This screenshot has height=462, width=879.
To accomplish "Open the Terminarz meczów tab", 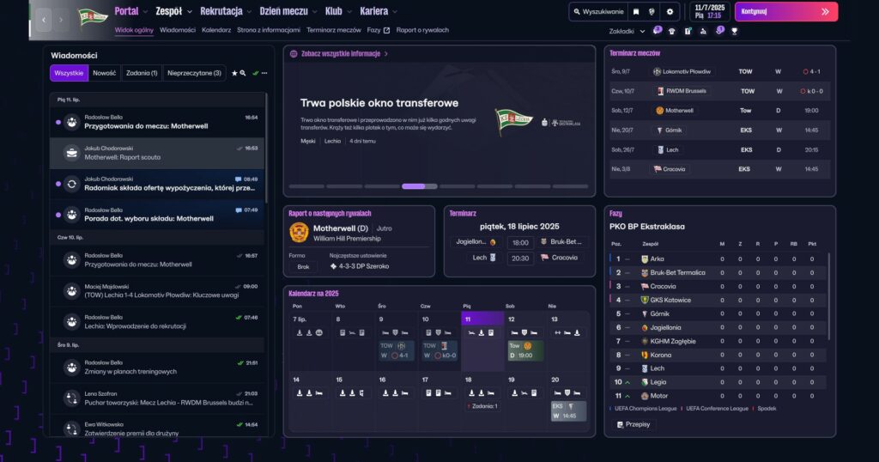I will point(333,30).
